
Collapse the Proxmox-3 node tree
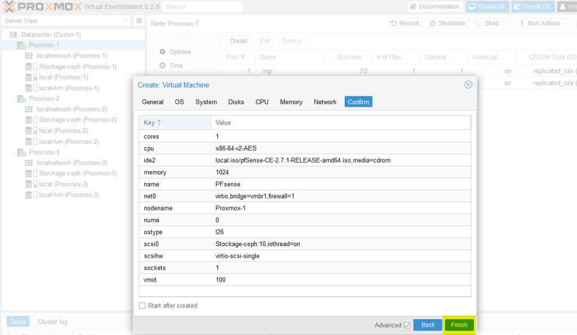[x=14, y=152]
